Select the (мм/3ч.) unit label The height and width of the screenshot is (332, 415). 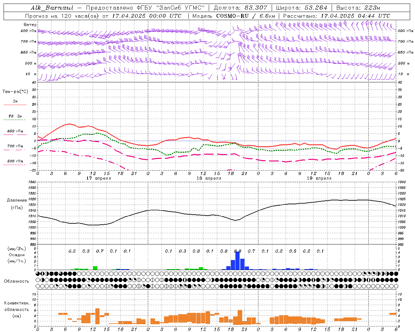tap(17, 249)
